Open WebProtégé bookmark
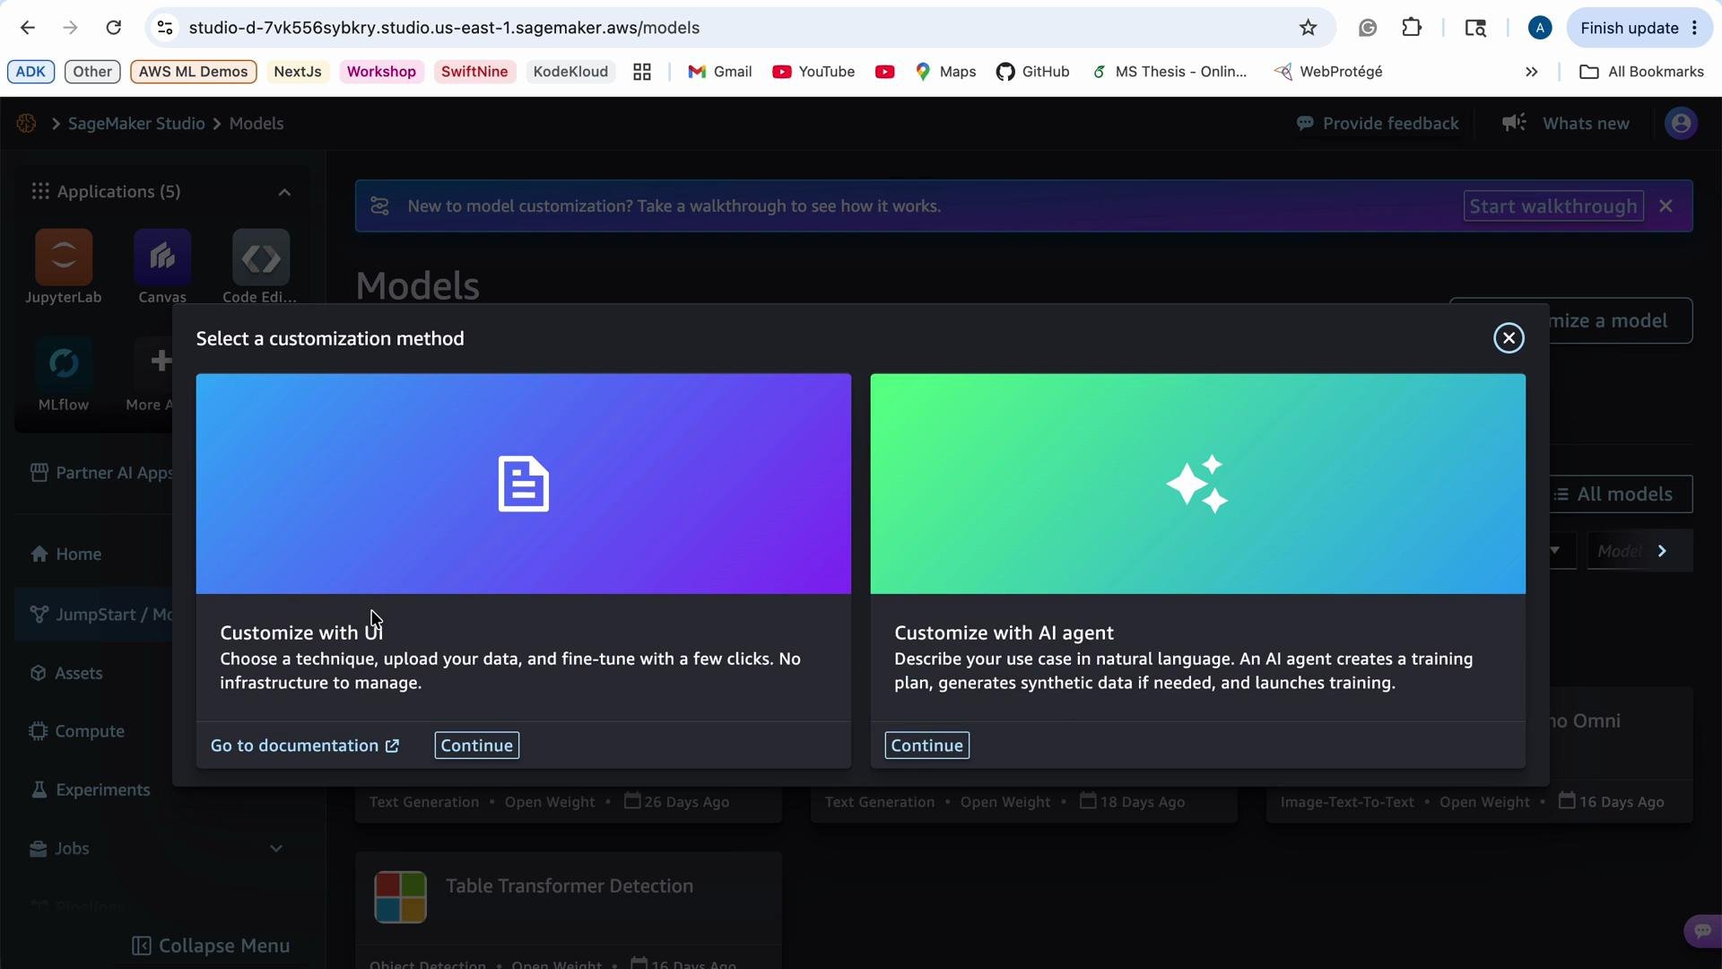 (1328, 72)
